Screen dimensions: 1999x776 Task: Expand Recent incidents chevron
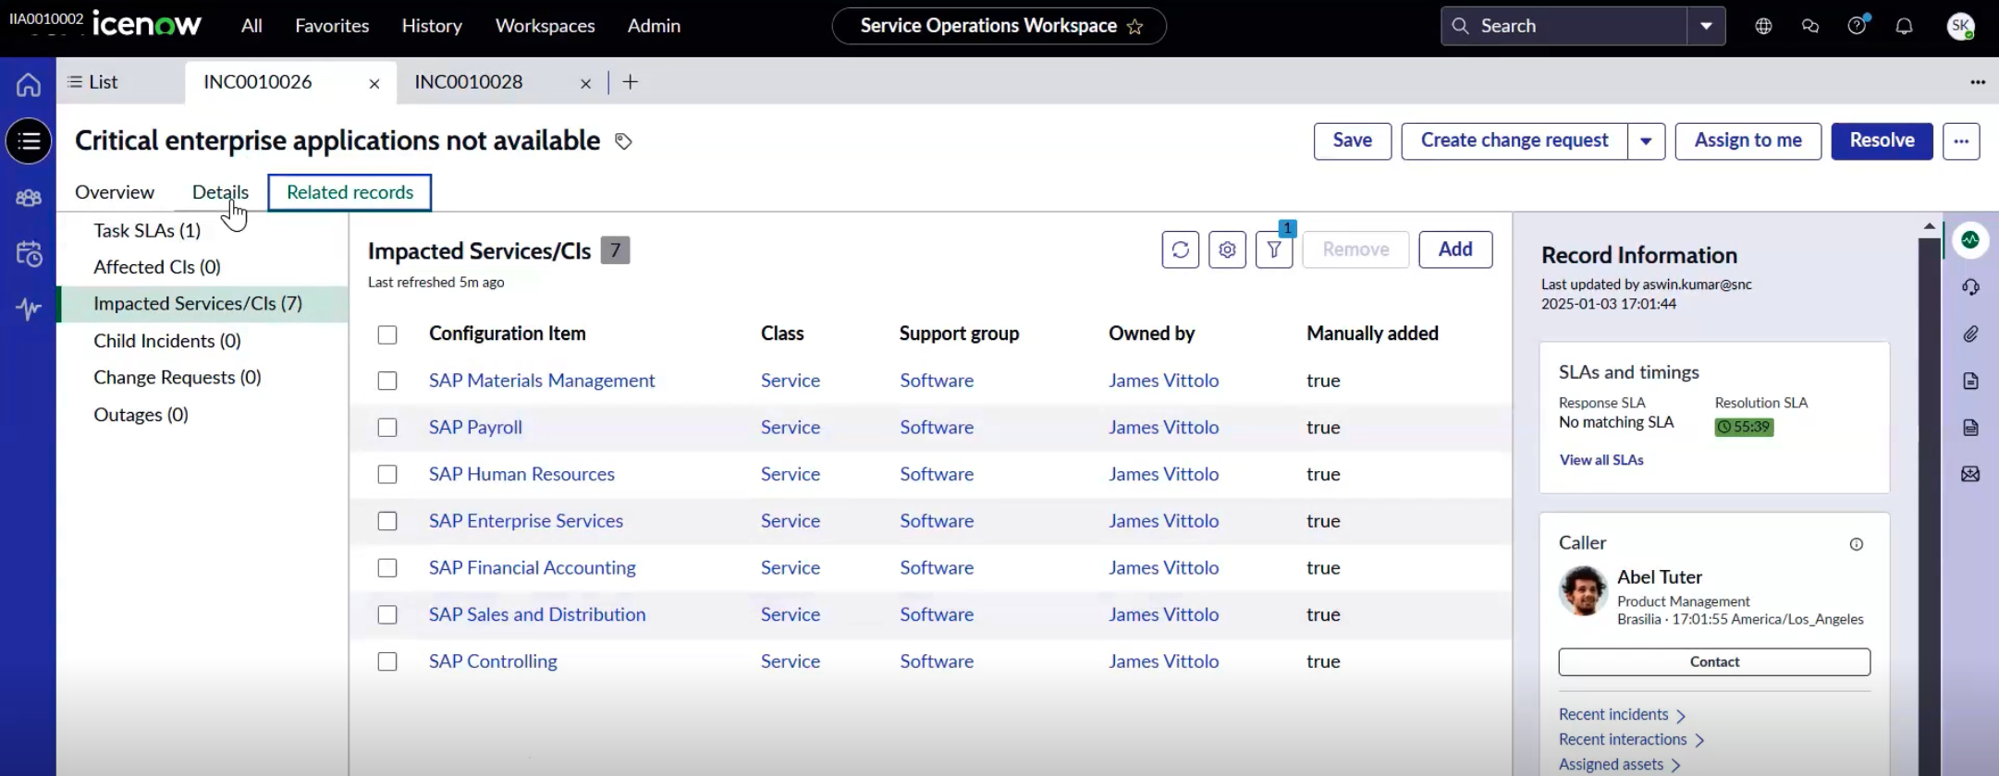tap(1681, 716)
